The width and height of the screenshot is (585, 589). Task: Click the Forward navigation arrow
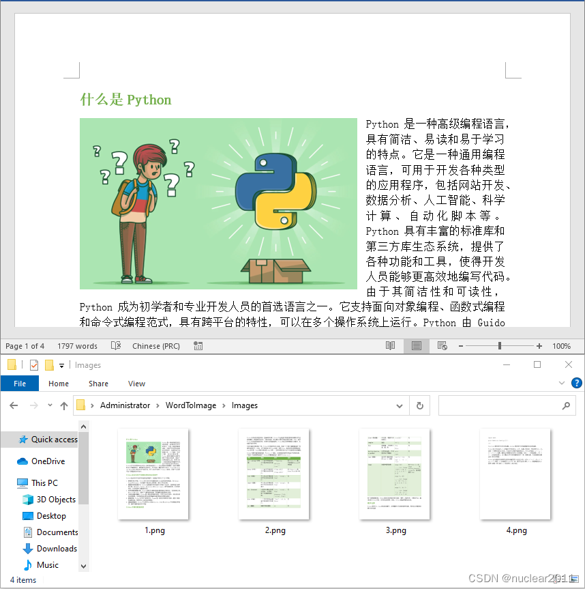34,405
